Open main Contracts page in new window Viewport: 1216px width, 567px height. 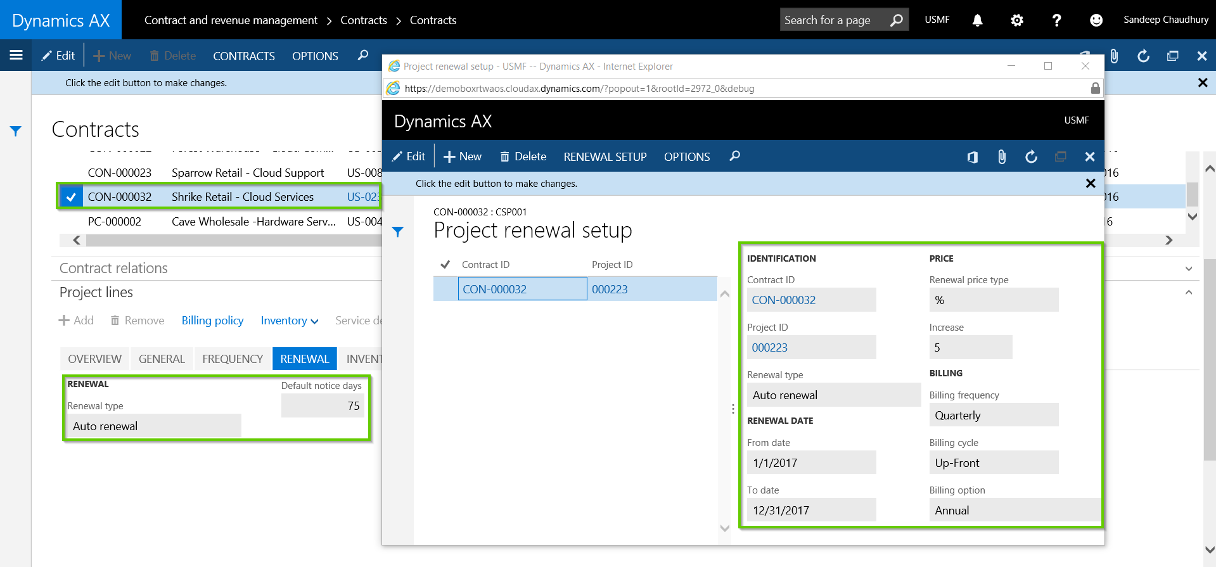[1172, 56]
